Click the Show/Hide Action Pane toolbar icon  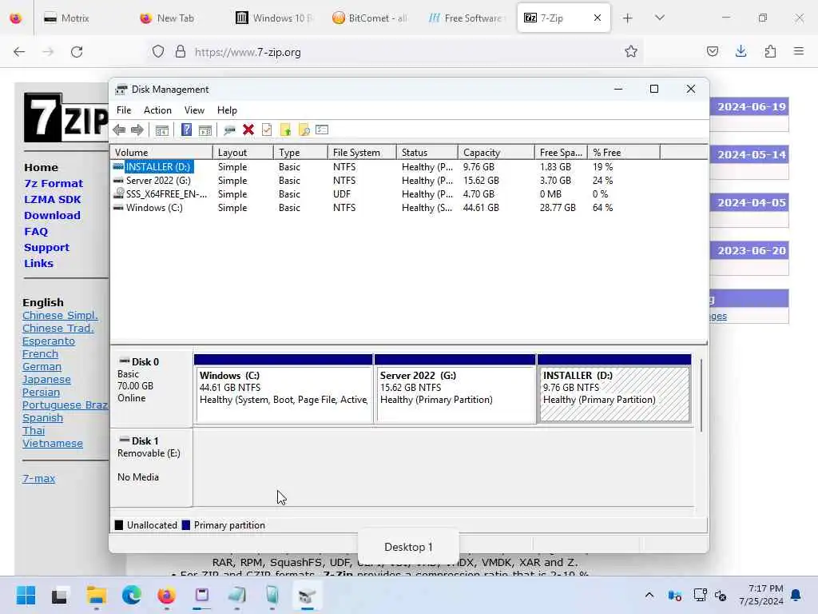(205, 130)
